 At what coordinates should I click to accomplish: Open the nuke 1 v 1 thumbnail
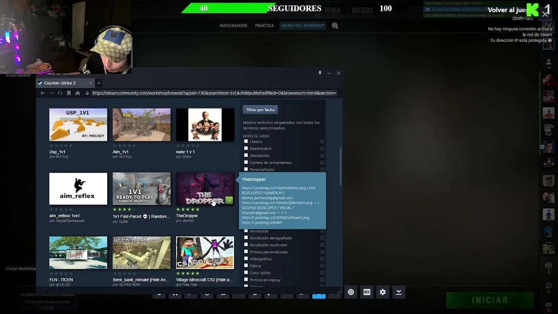point(205,125)
